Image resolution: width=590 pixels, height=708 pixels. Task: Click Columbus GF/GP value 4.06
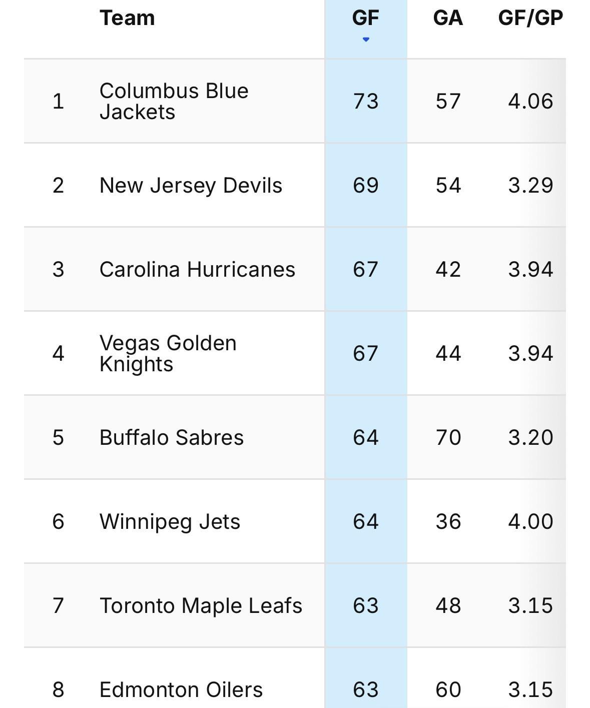(530, 101)
